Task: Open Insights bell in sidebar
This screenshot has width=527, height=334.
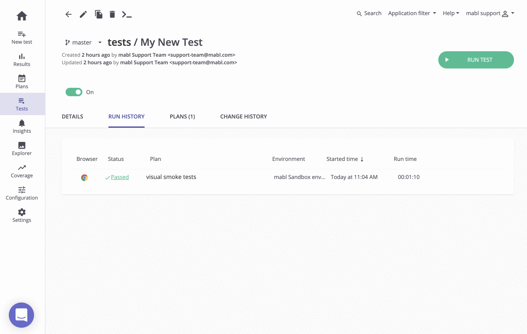Action: point(22,126)
